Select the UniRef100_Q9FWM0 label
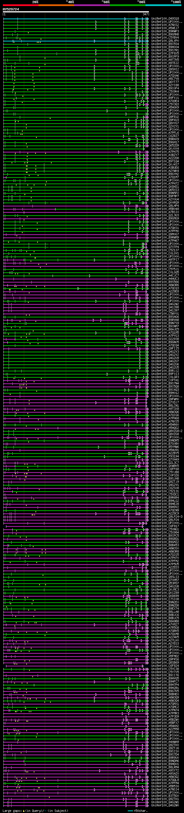Image resolution: width=184 pixels, height=813 pixels. 165,399
